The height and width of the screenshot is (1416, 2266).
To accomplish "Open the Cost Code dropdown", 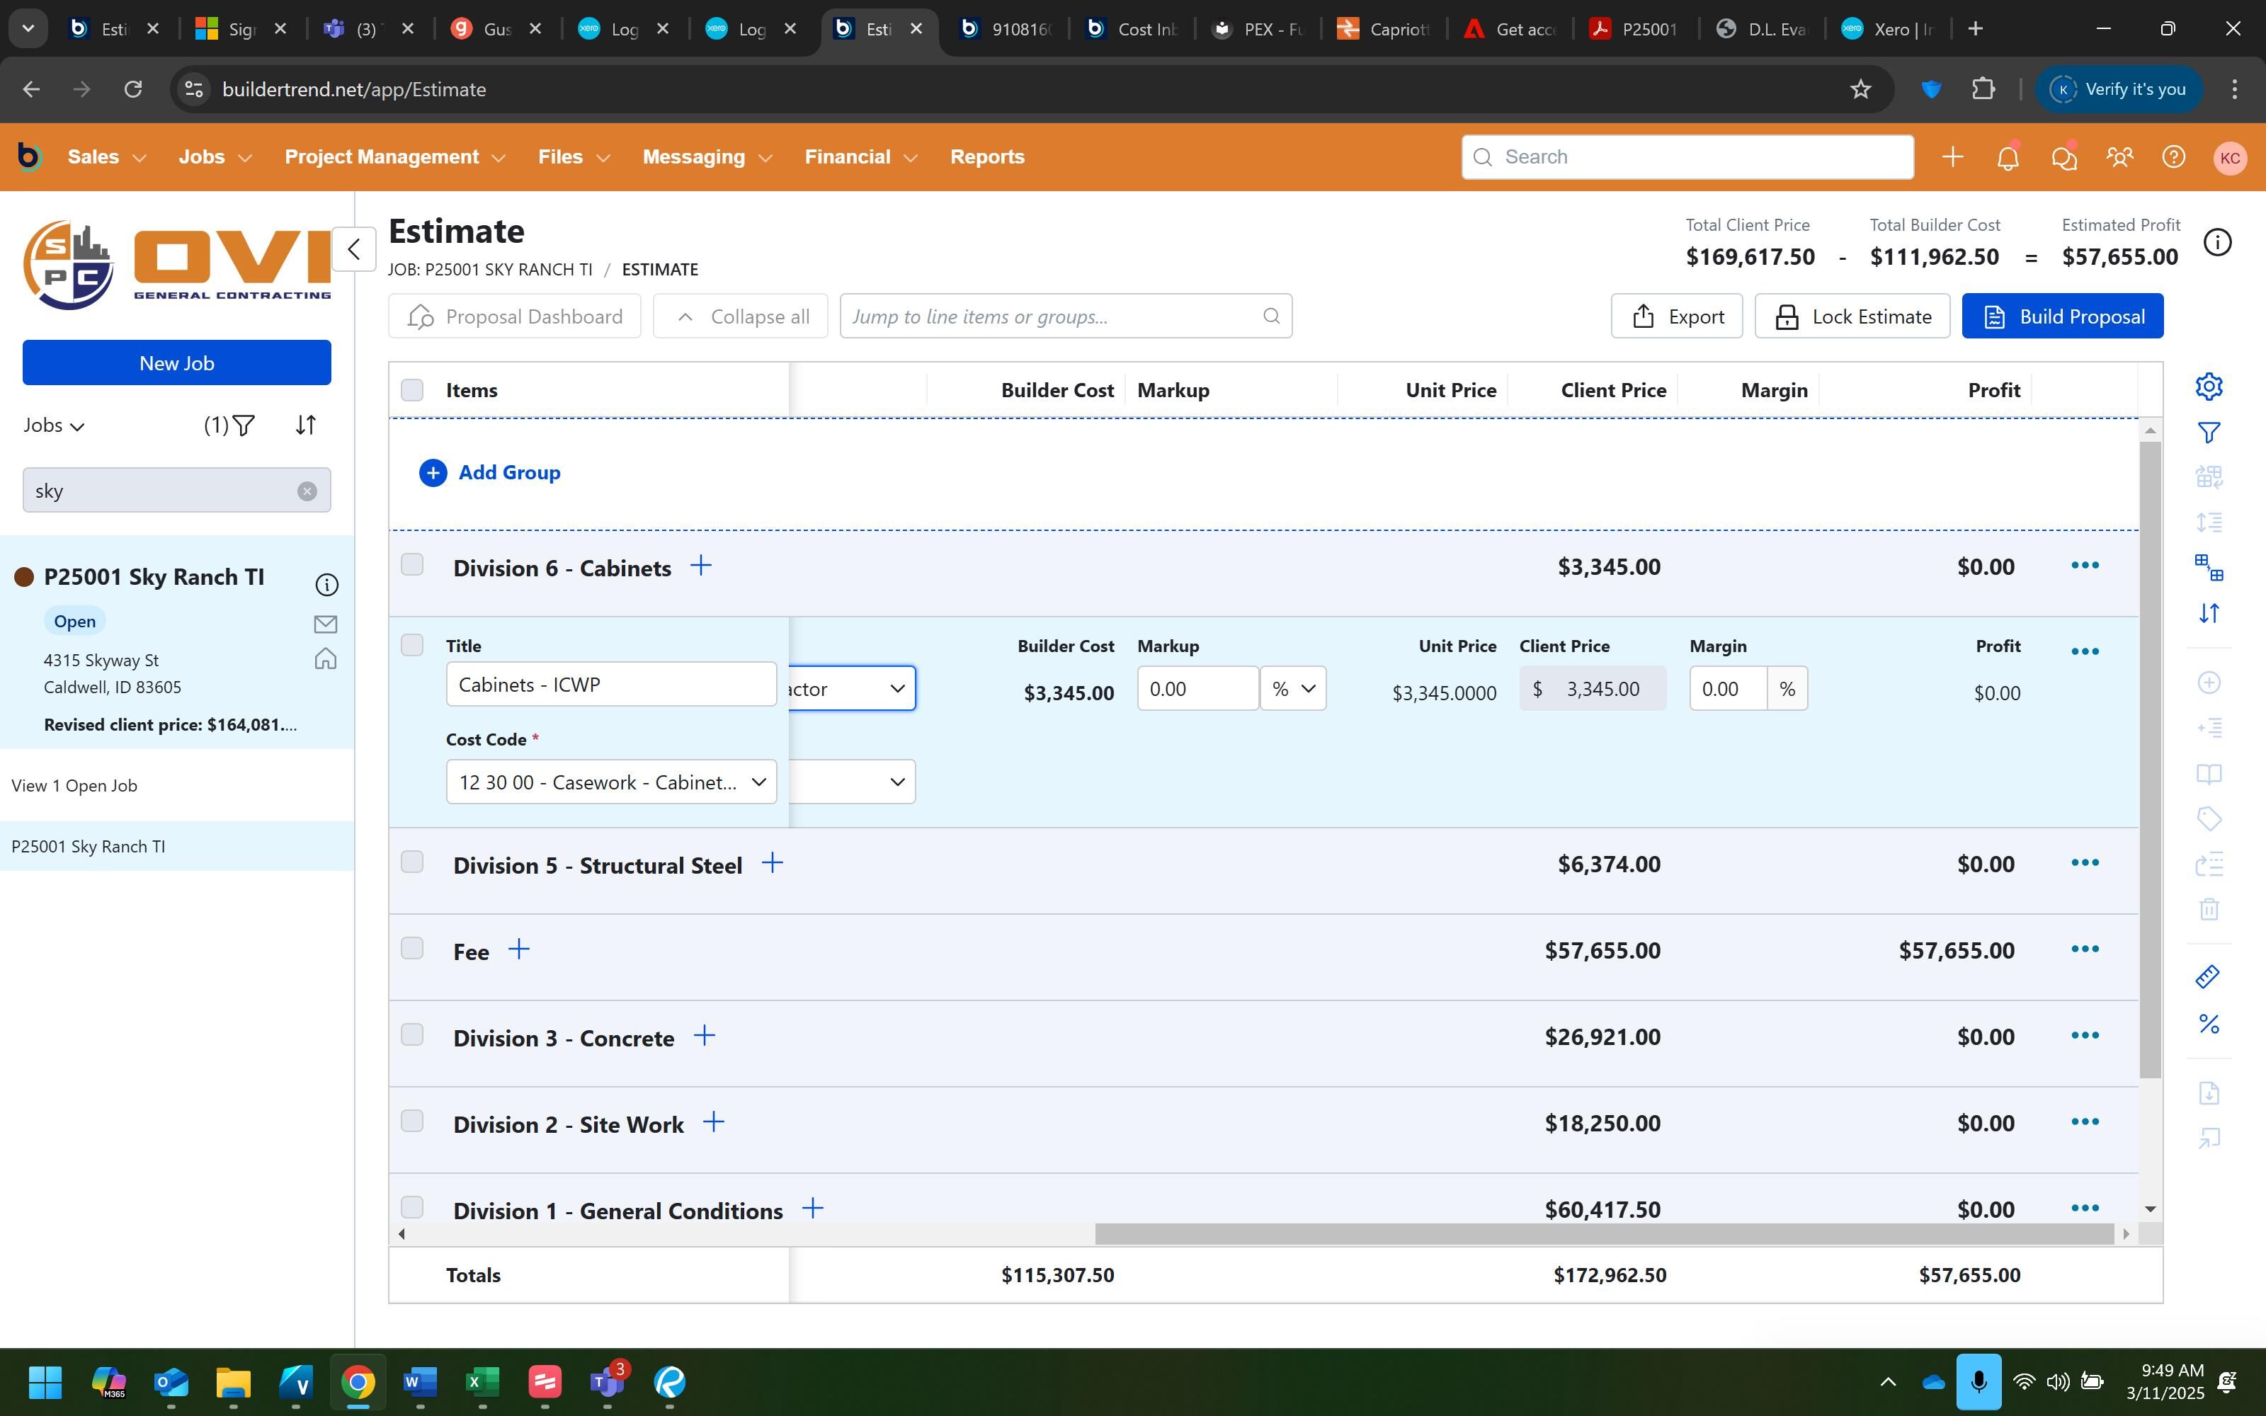I will (x=611, y=782).
